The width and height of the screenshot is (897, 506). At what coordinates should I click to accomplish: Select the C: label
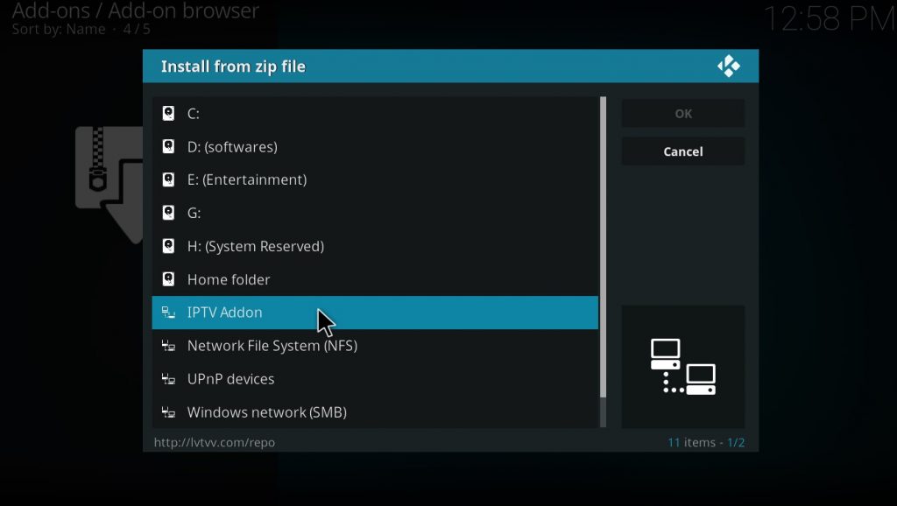tap(194, 113)
